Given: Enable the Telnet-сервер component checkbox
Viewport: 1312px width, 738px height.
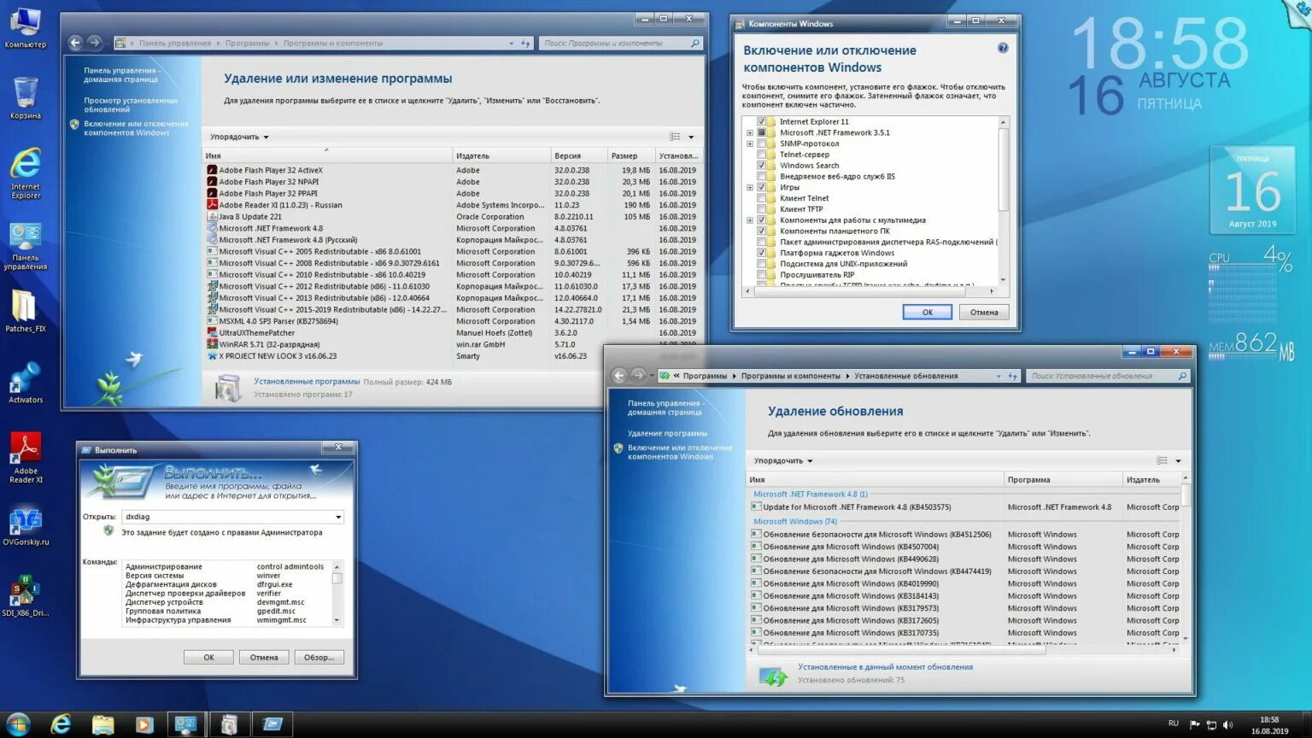Looking at the screenshot, I should click(763, 154).
